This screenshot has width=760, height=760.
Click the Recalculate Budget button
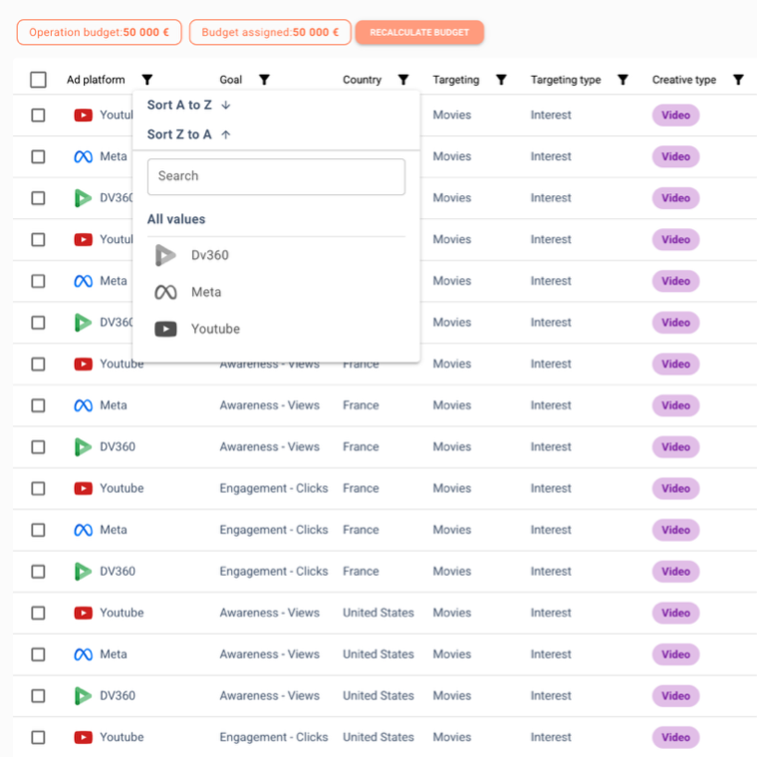(419, 32)
